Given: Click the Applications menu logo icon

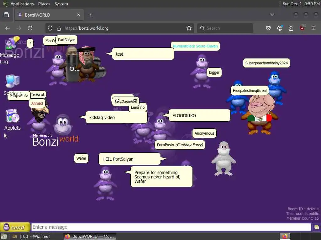Looking at the screenshot, I should [6, 4].
